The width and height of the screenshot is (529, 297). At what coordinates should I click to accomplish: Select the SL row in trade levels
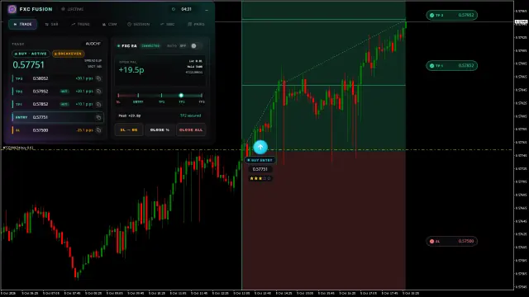coord(57,130)
